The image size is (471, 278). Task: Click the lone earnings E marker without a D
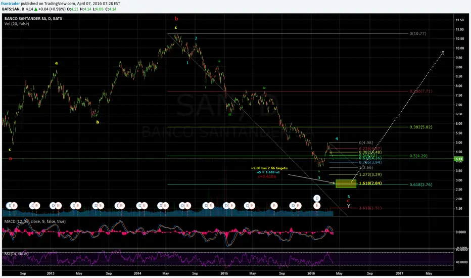pos(273,206)
